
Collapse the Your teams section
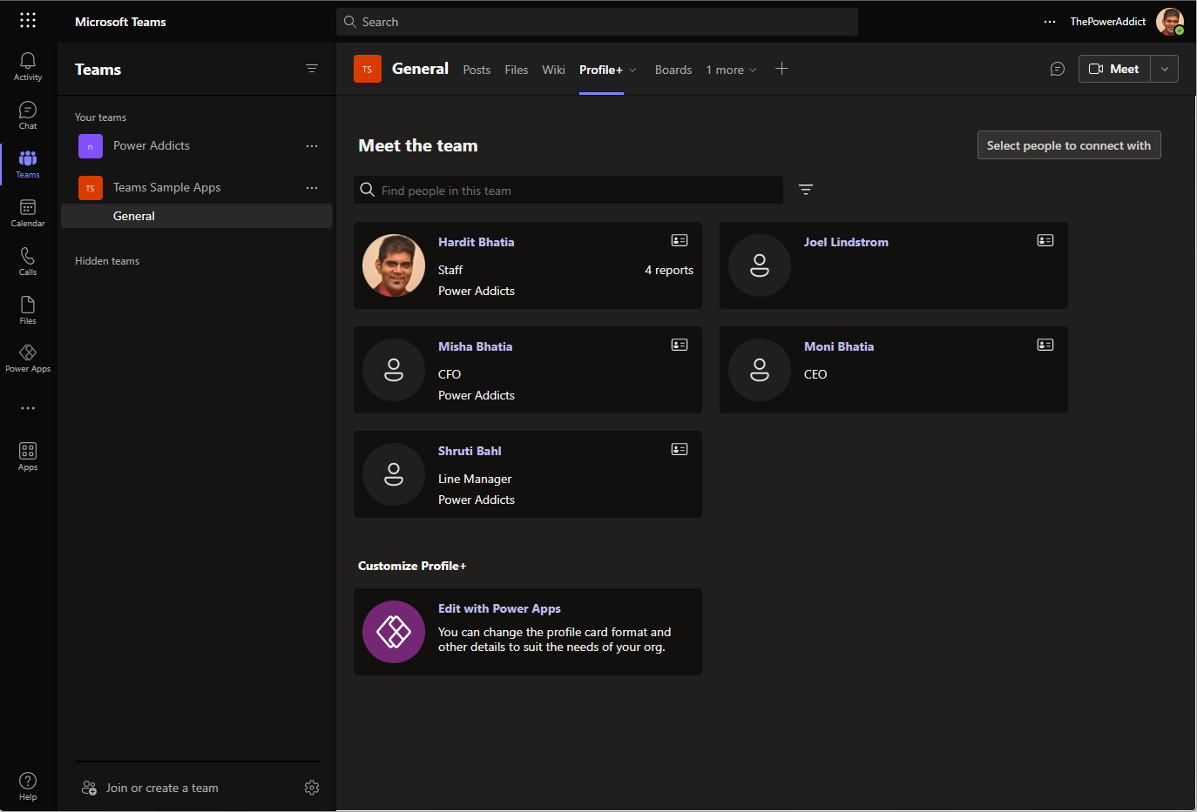coord(100,117)
